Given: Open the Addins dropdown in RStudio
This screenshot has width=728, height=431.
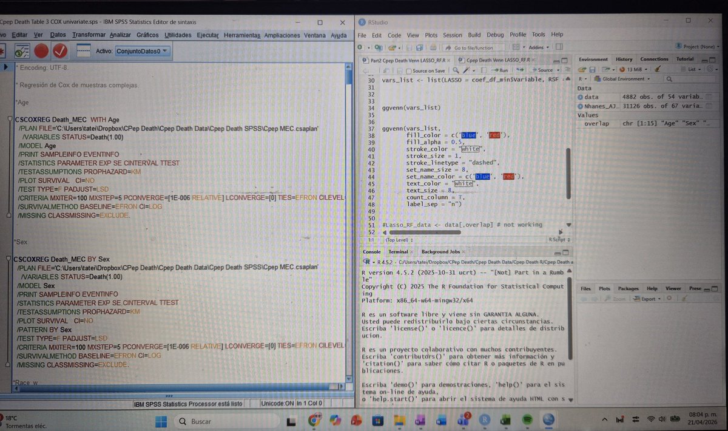Looking at the screenshot, I should [x=538, y=47].
